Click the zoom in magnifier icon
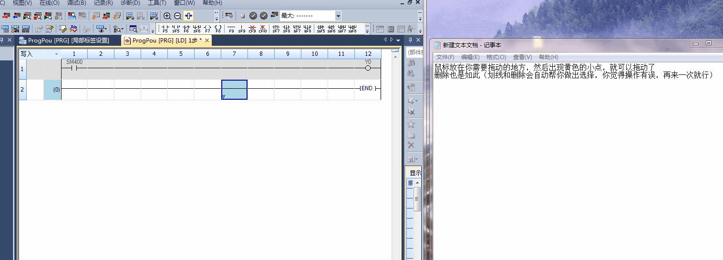Image resolution: width=723 pixels, height=260 pixels. [x=167, y=16]
